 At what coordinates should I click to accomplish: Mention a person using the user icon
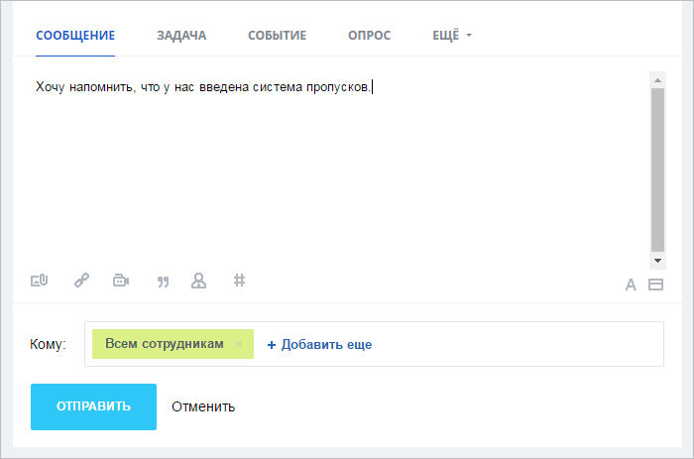pyautogui.click(x=198, y=281)
